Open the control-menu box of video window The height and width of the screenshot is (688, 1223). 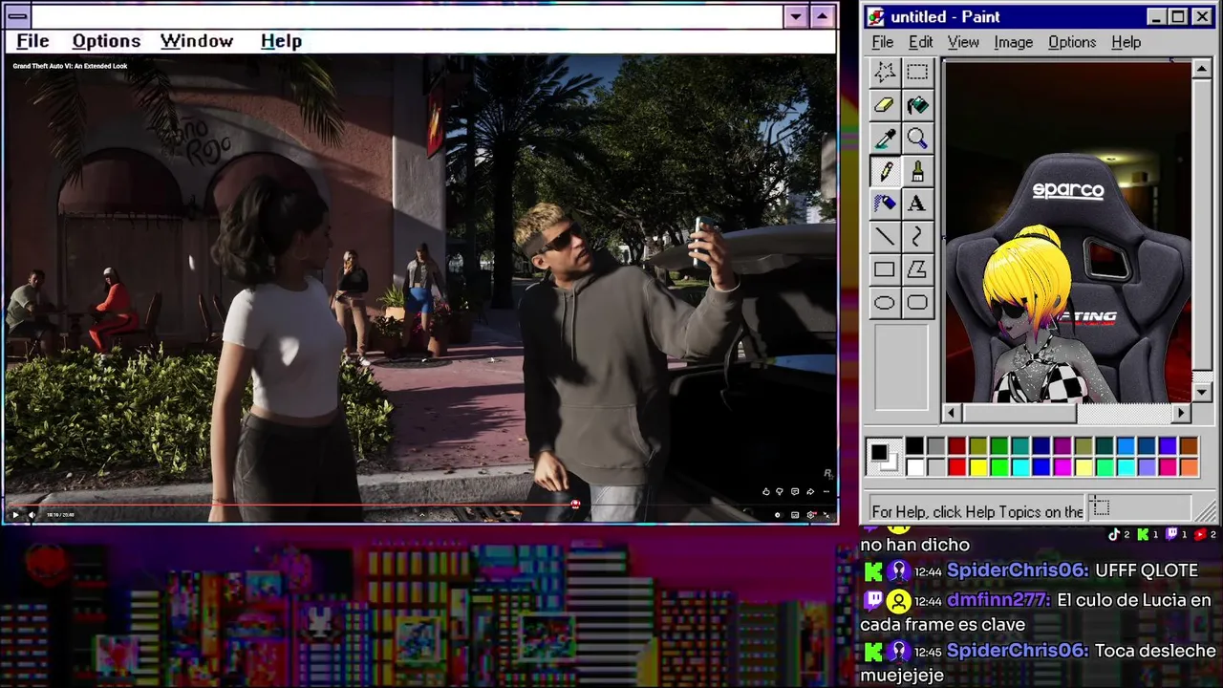click(17, 16)
